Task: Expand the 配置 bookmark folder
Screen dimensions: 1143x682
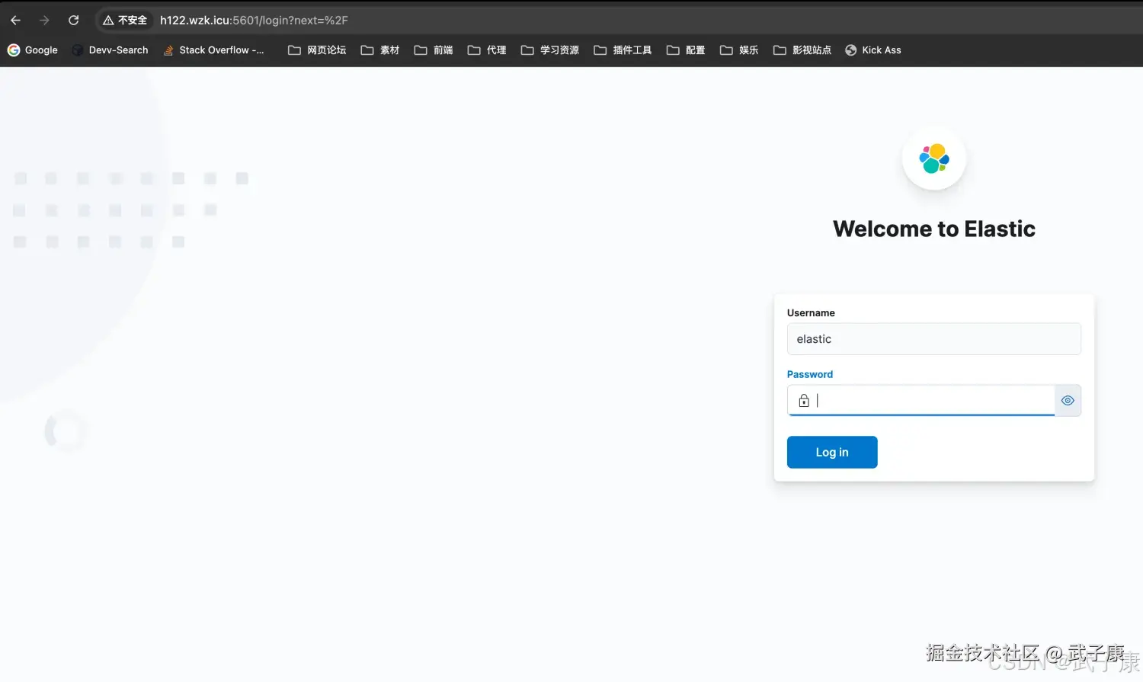Action: click(686, 50)
